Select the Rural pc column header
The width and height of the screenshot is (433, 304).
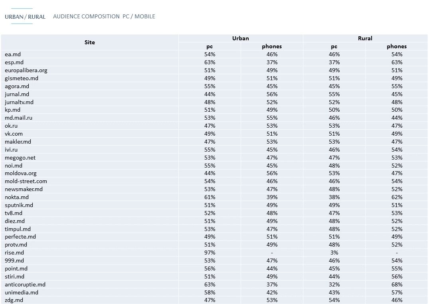click(x=334, y=46)
